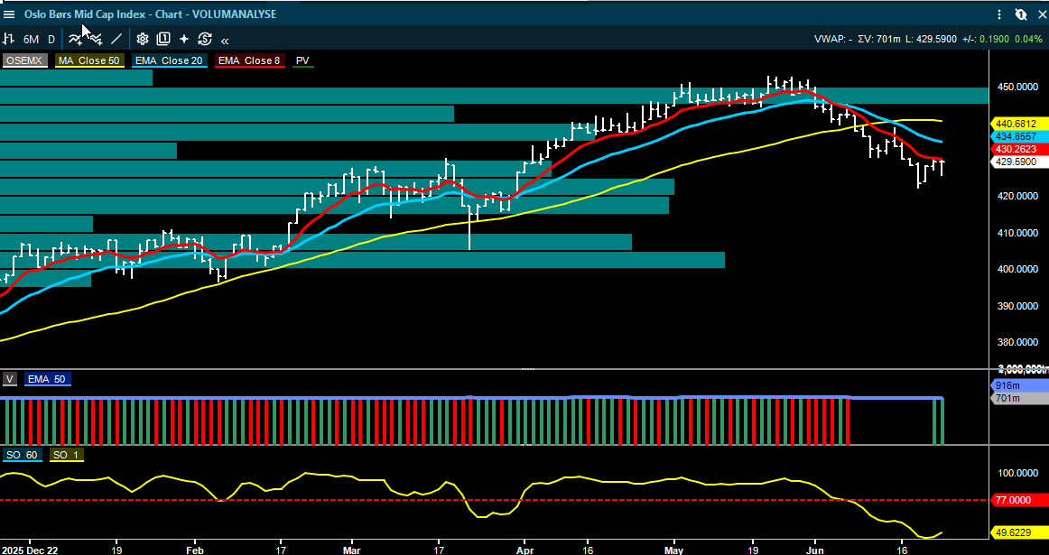Image resolution: width=1049 pixels, height=555 pixels.
Task: Click the 420.0000 price axis label
Action: pos(1017,196)
